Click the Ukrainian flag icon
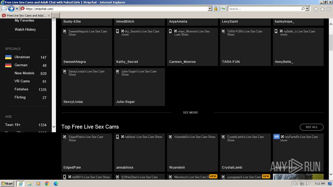The width and height of the screenshot is (333, 187). click(8, 57)
